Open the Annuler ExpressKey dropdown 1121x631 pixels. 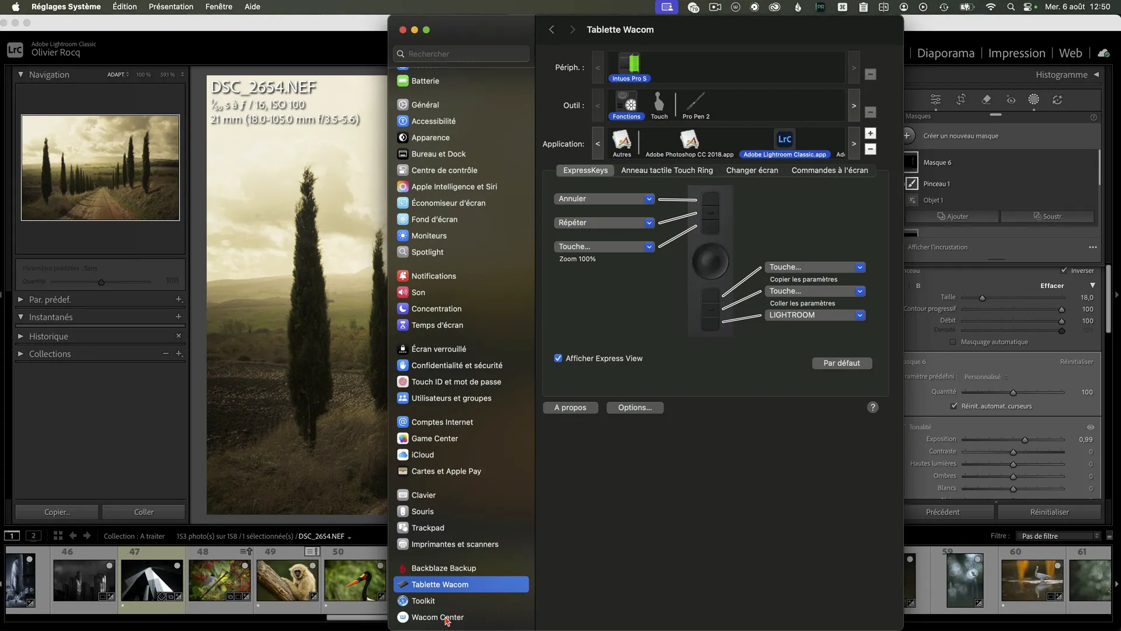click(604, 199)
